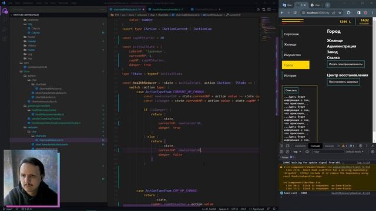Click the webcam overlay thumbnail
Screen dimensions: 376x211
31,178
